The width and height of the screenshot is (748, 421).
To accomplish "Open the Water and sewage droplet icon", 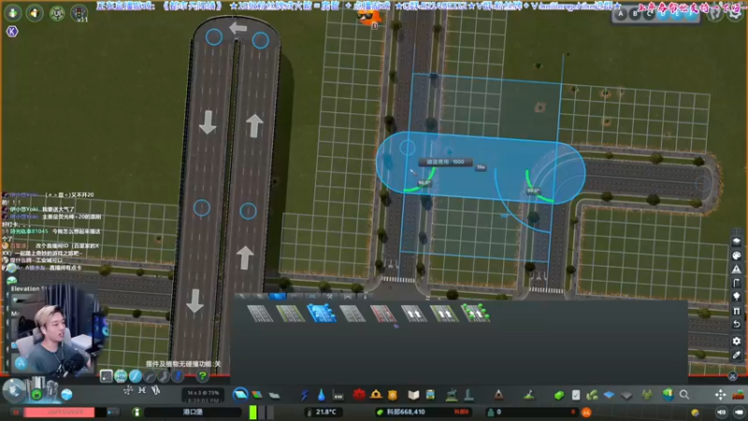I will click(x=321, y=395).
